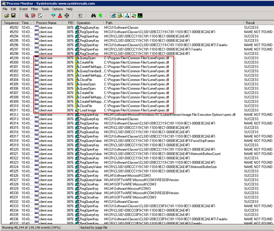Click the Save floppy disk icon
Viewport: 274px width, 231px height.
[x=13, y=15]
